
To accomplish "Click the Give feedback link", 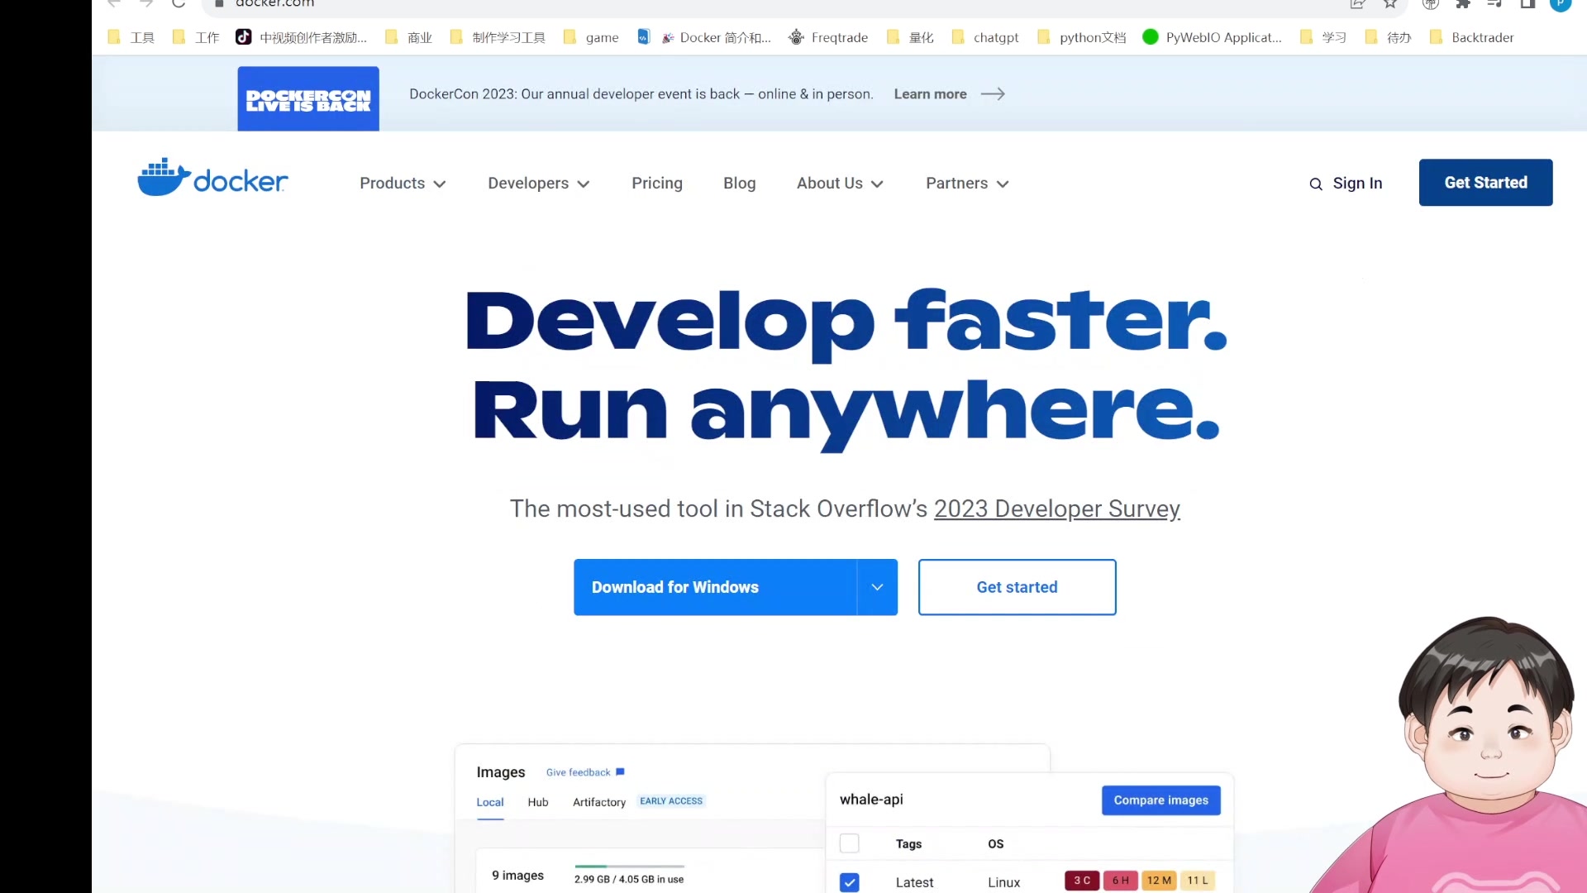I will point(578,772).
